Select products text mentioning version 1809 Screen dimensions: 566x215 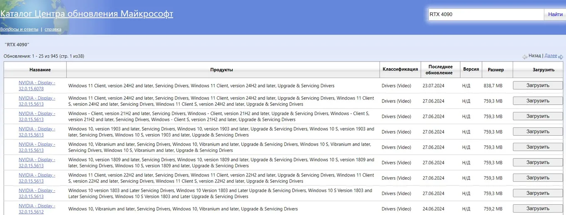pos(221,162)
